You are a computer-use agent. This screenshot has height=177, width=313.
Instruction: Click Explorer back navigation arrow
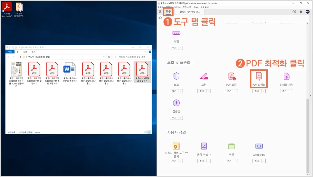tap(9, 57)
